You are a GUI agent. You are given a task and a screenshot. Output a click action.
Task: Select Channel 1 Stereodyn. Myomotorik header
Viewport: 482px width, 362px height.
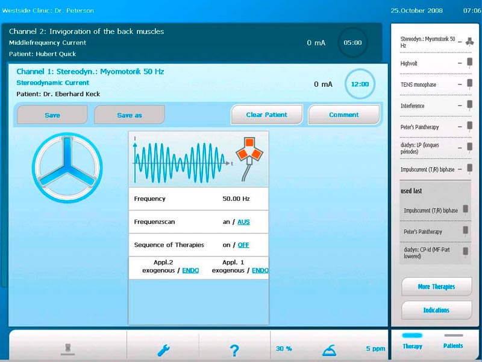coord(197,83)
